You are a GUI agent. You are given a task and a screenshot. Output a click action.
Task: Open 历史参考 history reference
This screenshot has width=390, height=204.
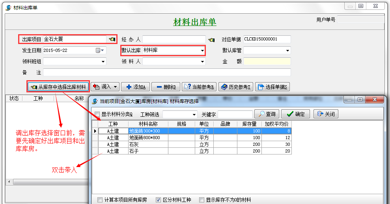[236, 87]
